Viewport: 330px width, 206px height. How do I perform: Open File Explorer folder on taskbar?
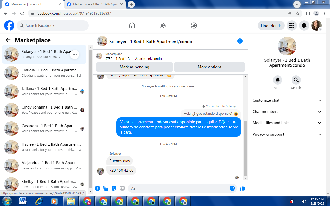pyautogui.click(x=71, y=201)
